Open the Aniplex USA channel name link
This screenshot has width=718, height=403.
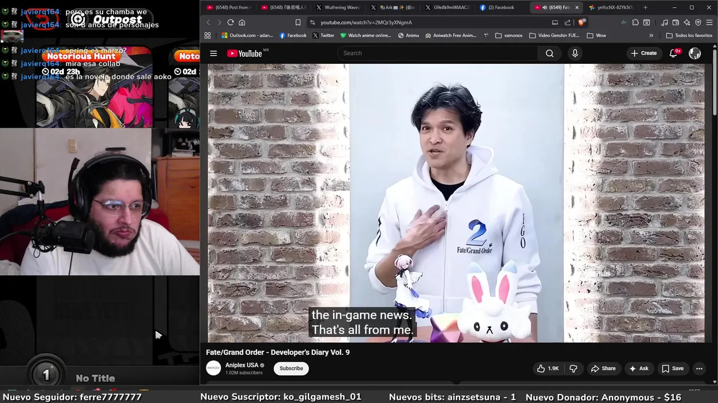click(241, 365)
